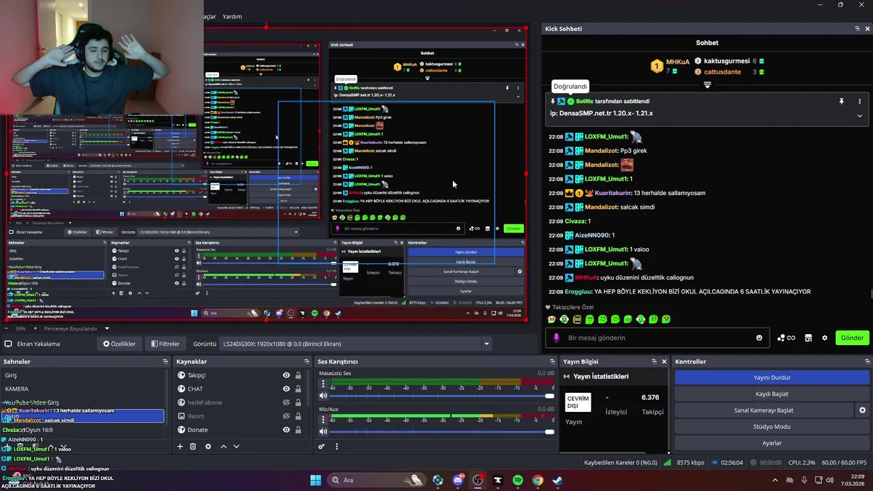Switch to Stüdyo Modu

pyautogui.click(x=772, y=426)
